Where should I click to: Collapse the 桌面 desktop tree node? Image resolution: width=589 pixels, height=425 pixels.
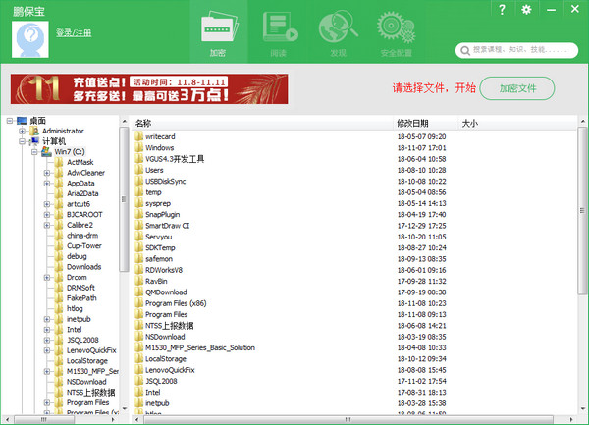pos(10,121)
